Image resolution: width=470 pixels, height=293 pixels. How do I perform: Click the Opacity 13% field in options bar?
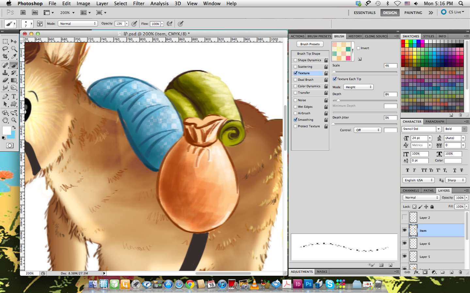tap(119, 23)
